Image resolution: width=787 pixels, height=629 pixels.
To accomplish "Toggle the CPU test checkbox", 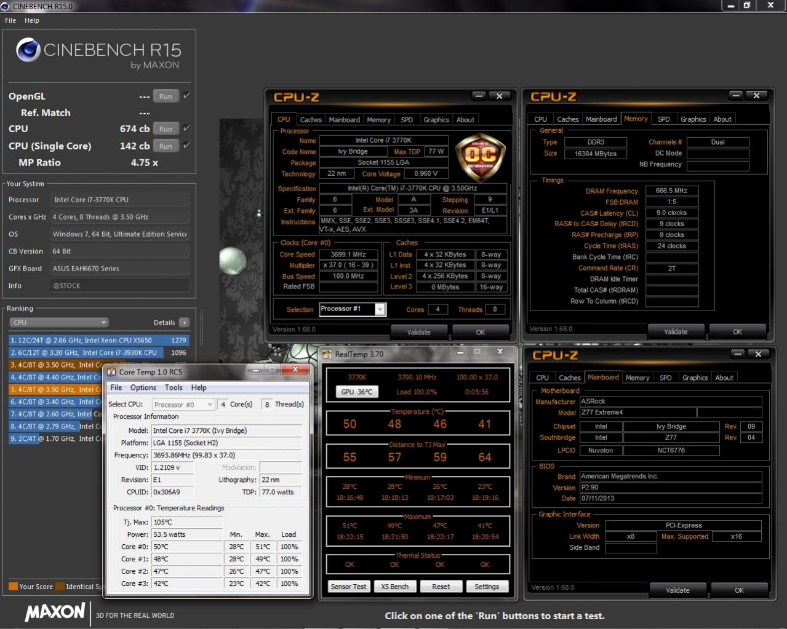I will (x=186, y=128).
